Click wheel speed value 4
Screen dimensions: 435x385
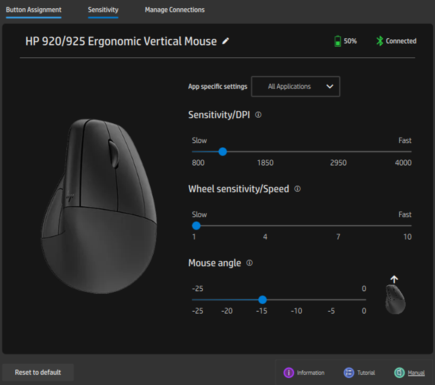265,237
